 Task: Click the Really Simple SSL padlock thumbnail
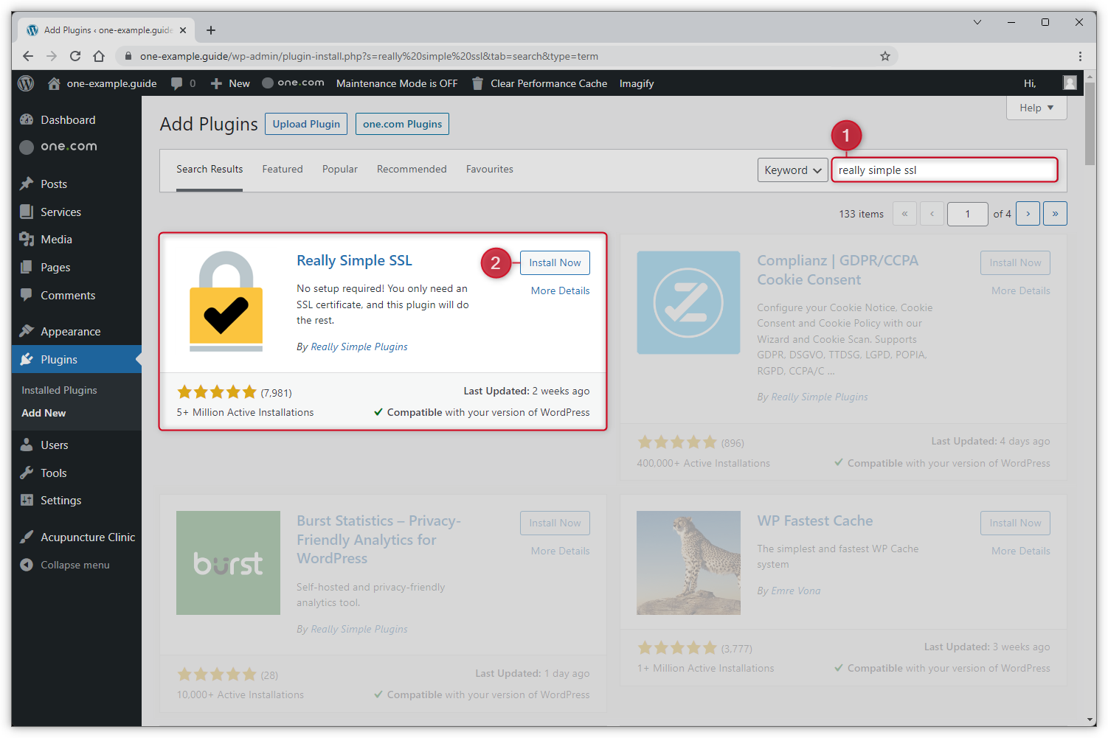pyautogui.click(x=226, y=303)
